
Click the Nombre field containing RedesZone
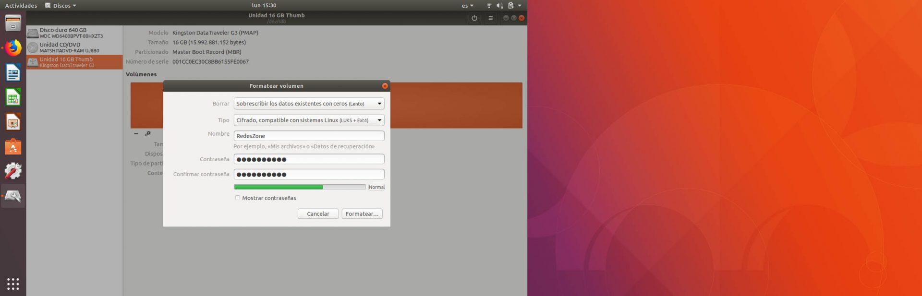[309, 136]
